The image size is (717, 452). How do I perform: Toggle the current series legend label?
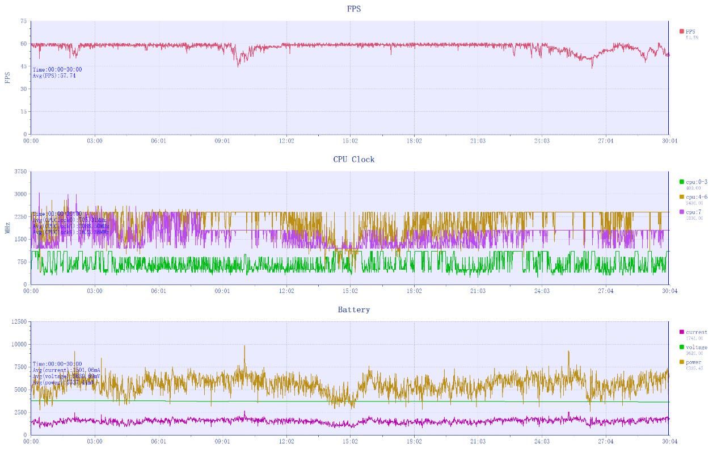point(697,332)
